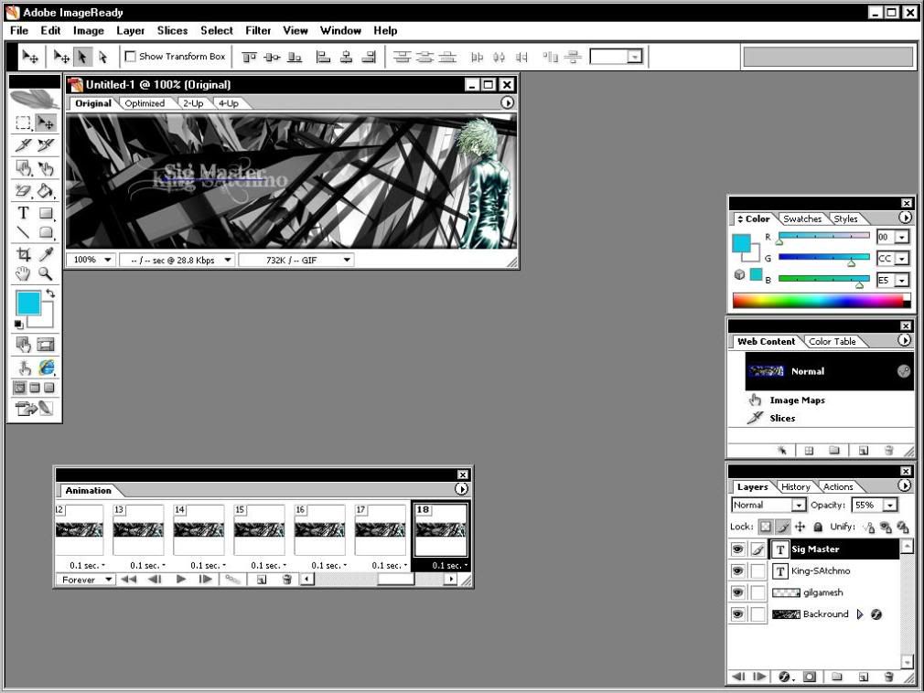Select the Slice tool
Screen dimensions: 924x693
(23, 144)
